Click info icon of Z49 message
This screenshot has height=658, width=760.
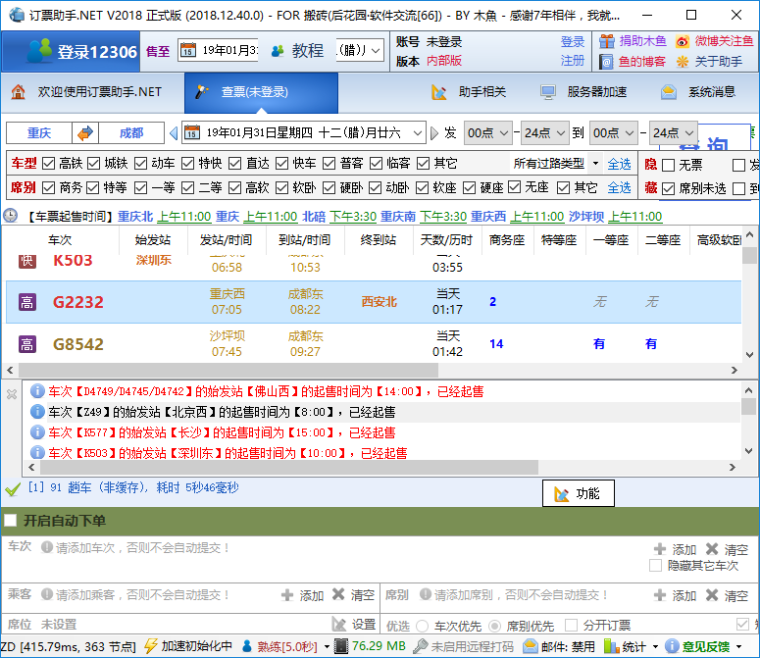click(x=37, y=412)
